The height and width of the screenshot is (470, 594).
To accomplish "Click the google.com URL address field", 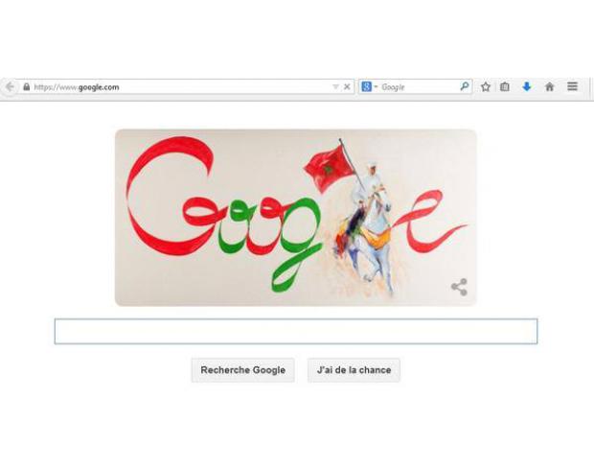I will pyautogui.click(x=182, y=87).
